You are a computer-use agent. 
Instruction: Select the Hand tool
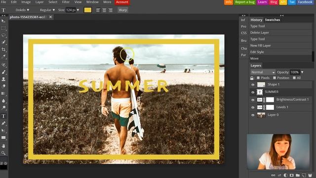(3, 146)
